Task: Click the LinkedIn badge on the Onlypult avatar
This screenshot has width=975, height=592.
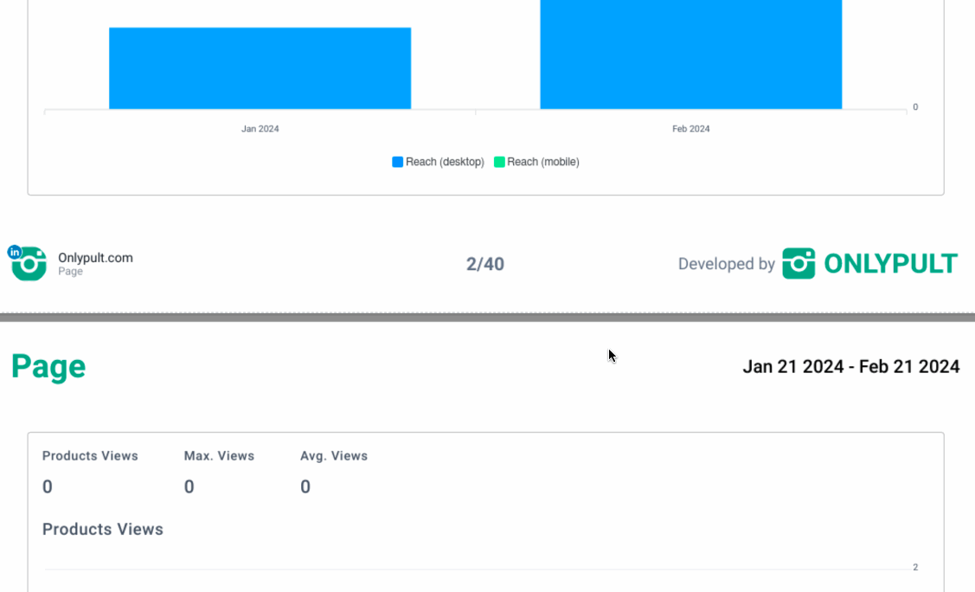Action: 15,252
